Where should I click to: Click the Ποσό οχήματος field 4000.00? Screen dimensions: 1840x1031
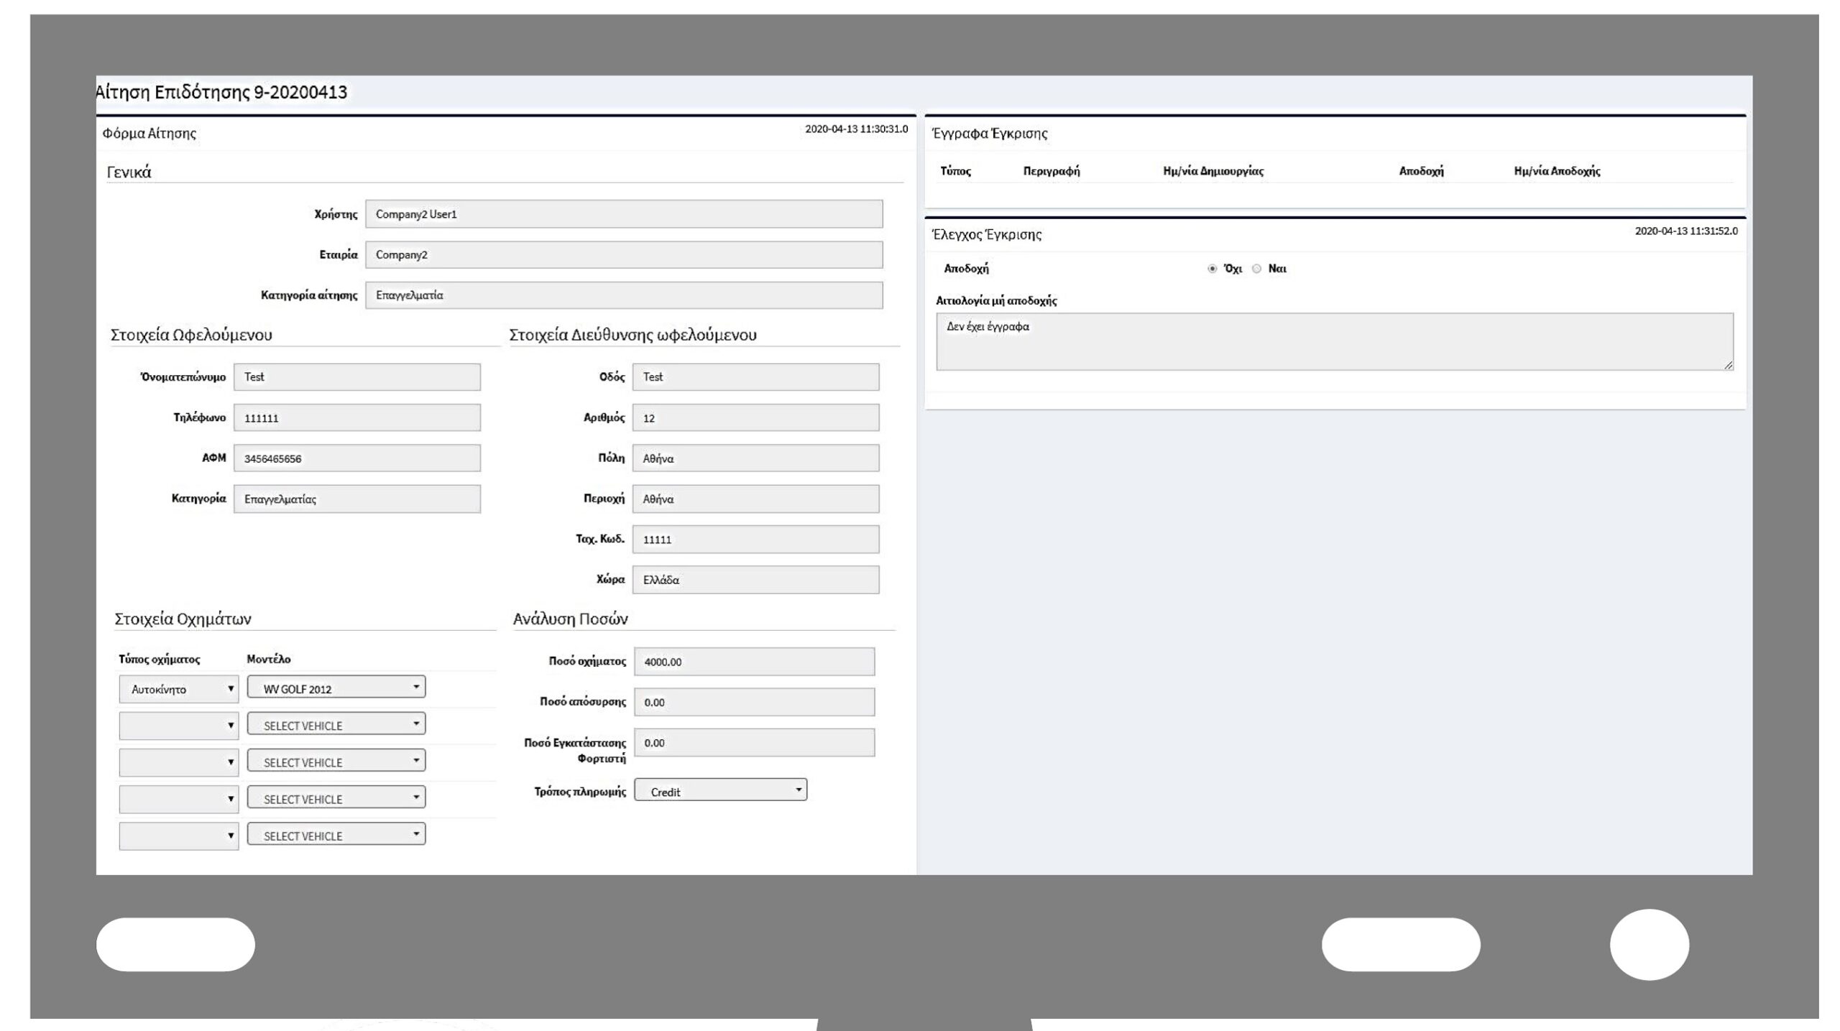[754, 662]
